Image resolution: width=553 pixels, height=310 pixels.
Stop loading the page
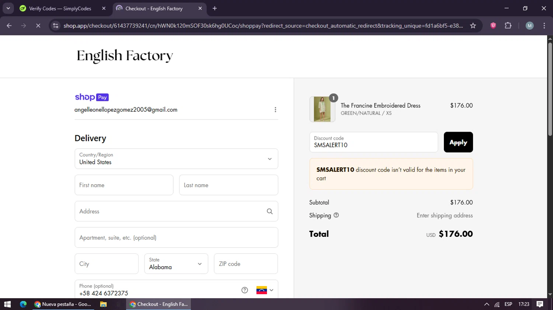click(x=38, y=26)
